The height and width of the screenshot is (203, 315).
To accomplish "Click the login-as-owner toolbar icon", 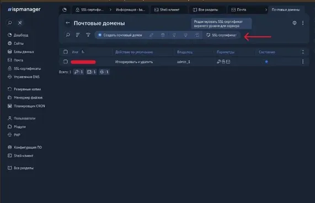I will [x=197, y=35].
